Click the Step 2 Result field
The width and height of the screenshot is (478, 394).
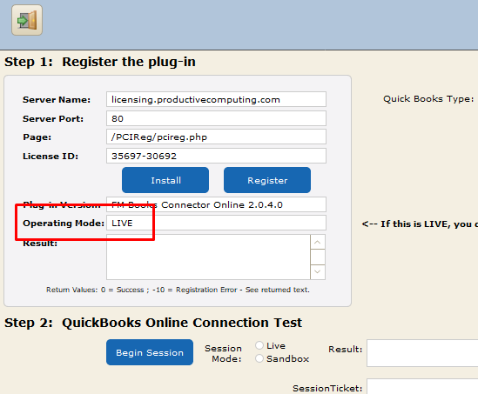pyautogui.click(x=422, y=353)
